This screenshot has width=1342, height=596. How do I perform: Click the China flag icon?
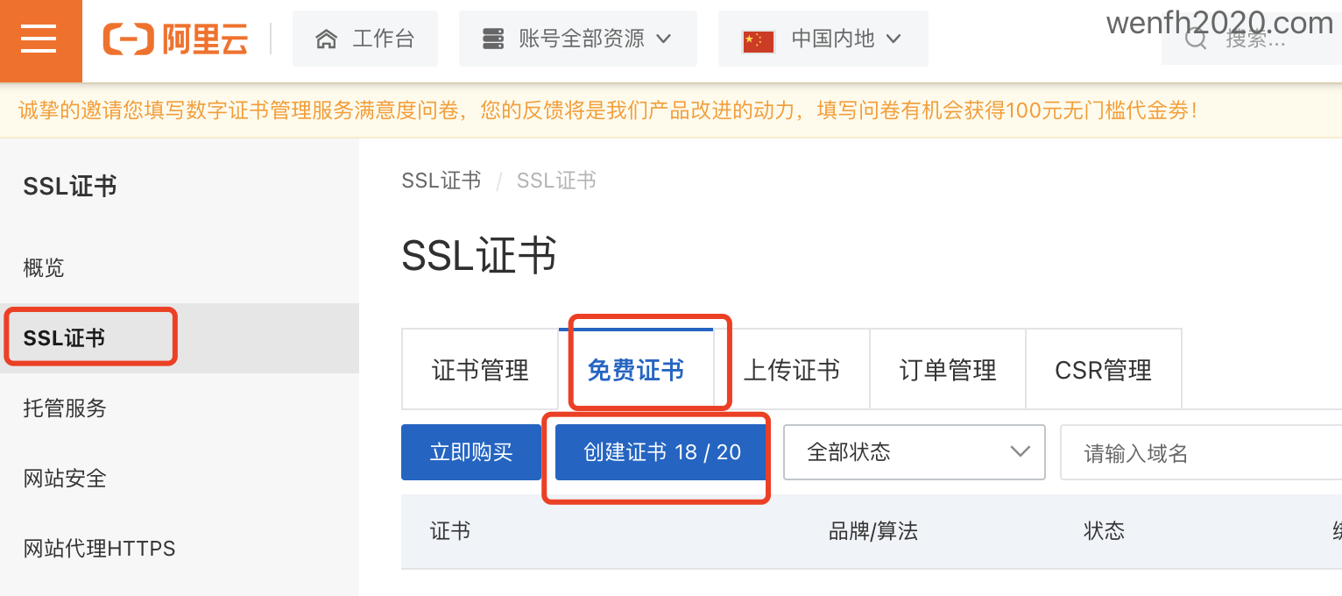pyautogui.click(x=758, y=40)
